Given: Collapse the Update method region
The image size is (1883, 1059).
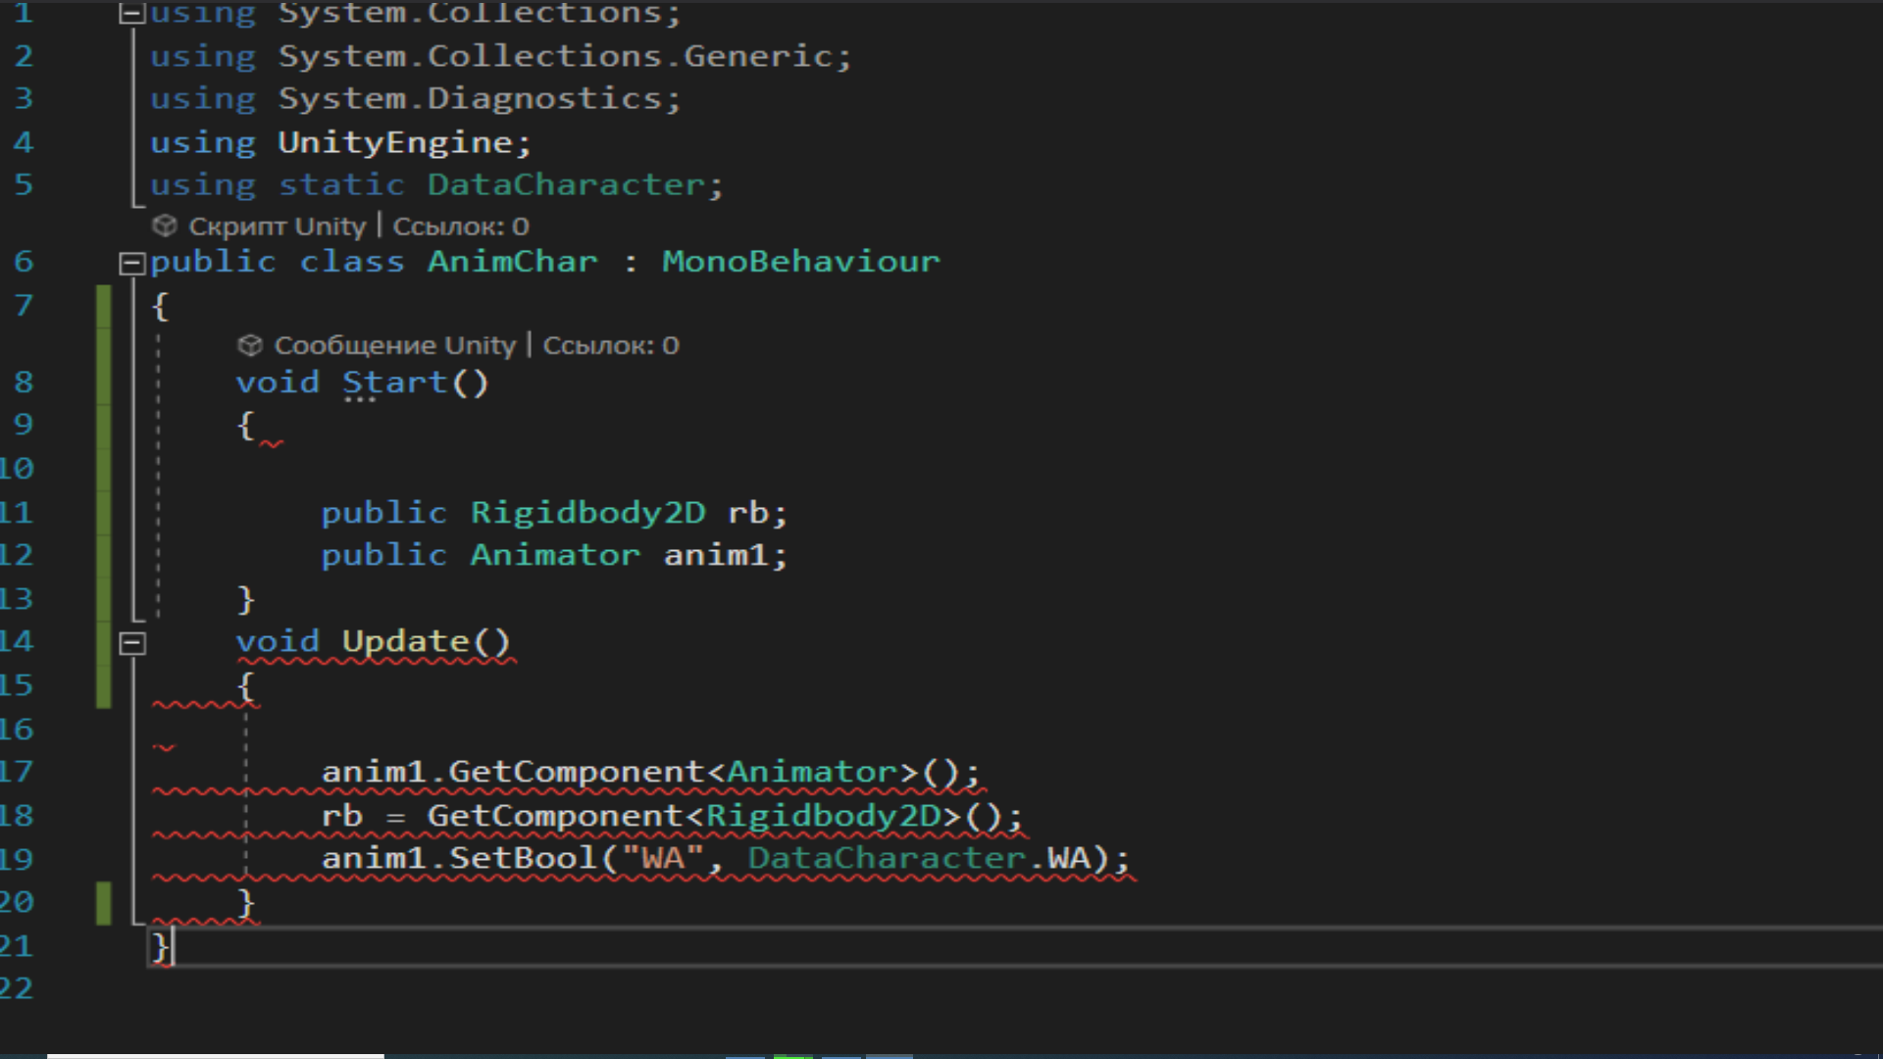Looking at the screenshot, I should click(132, 643).
